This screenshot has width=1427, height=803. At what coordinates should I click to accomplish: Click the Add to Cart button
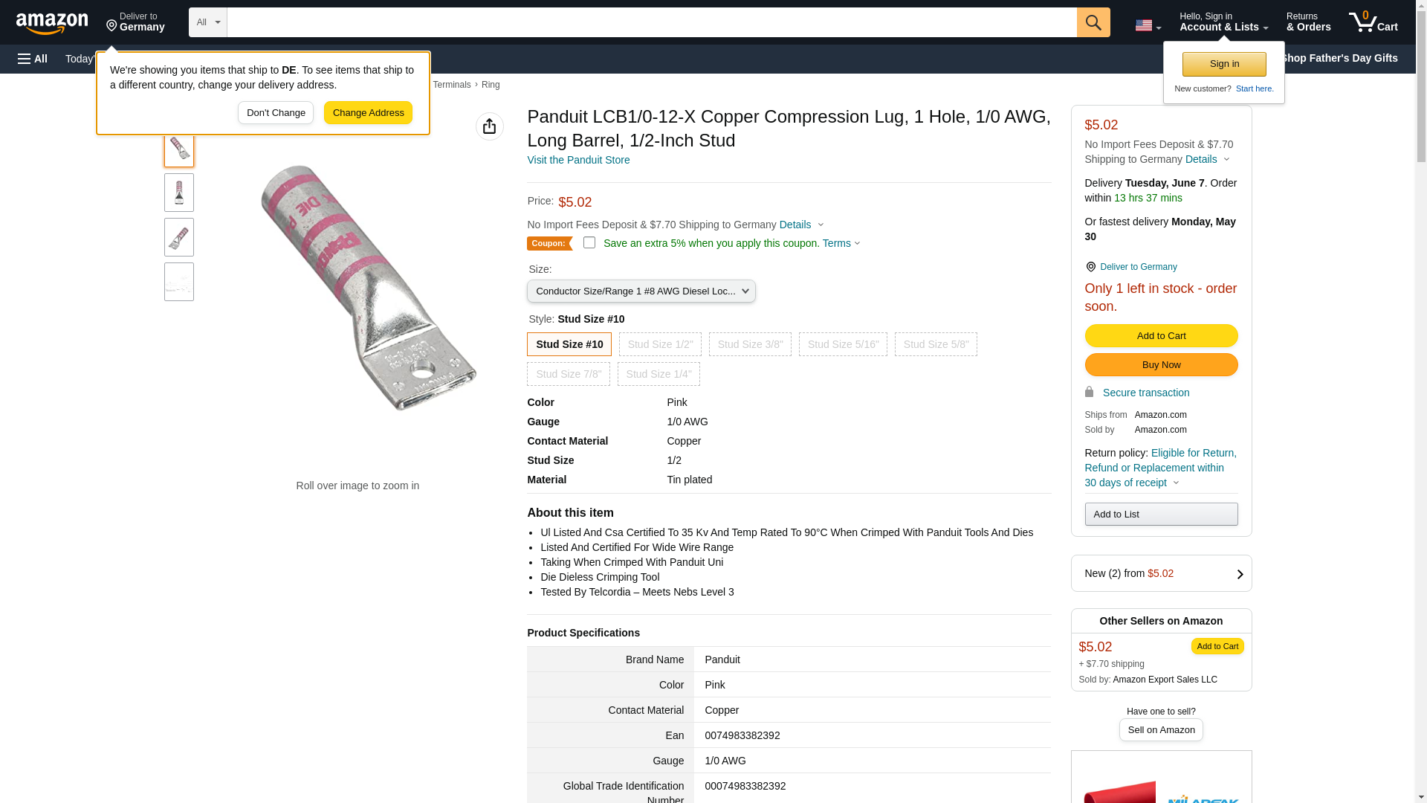(1160, 336)
